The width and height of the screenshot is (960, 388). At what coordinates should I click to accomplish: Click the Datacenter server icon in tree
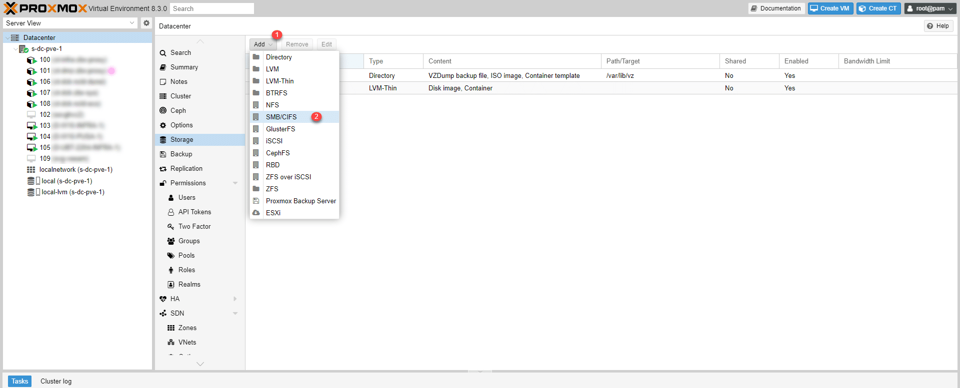(x=15, y=37)
